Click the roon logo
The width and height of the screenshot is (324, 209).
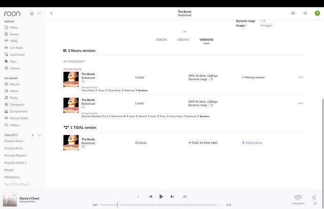click(x=12, y=14)
